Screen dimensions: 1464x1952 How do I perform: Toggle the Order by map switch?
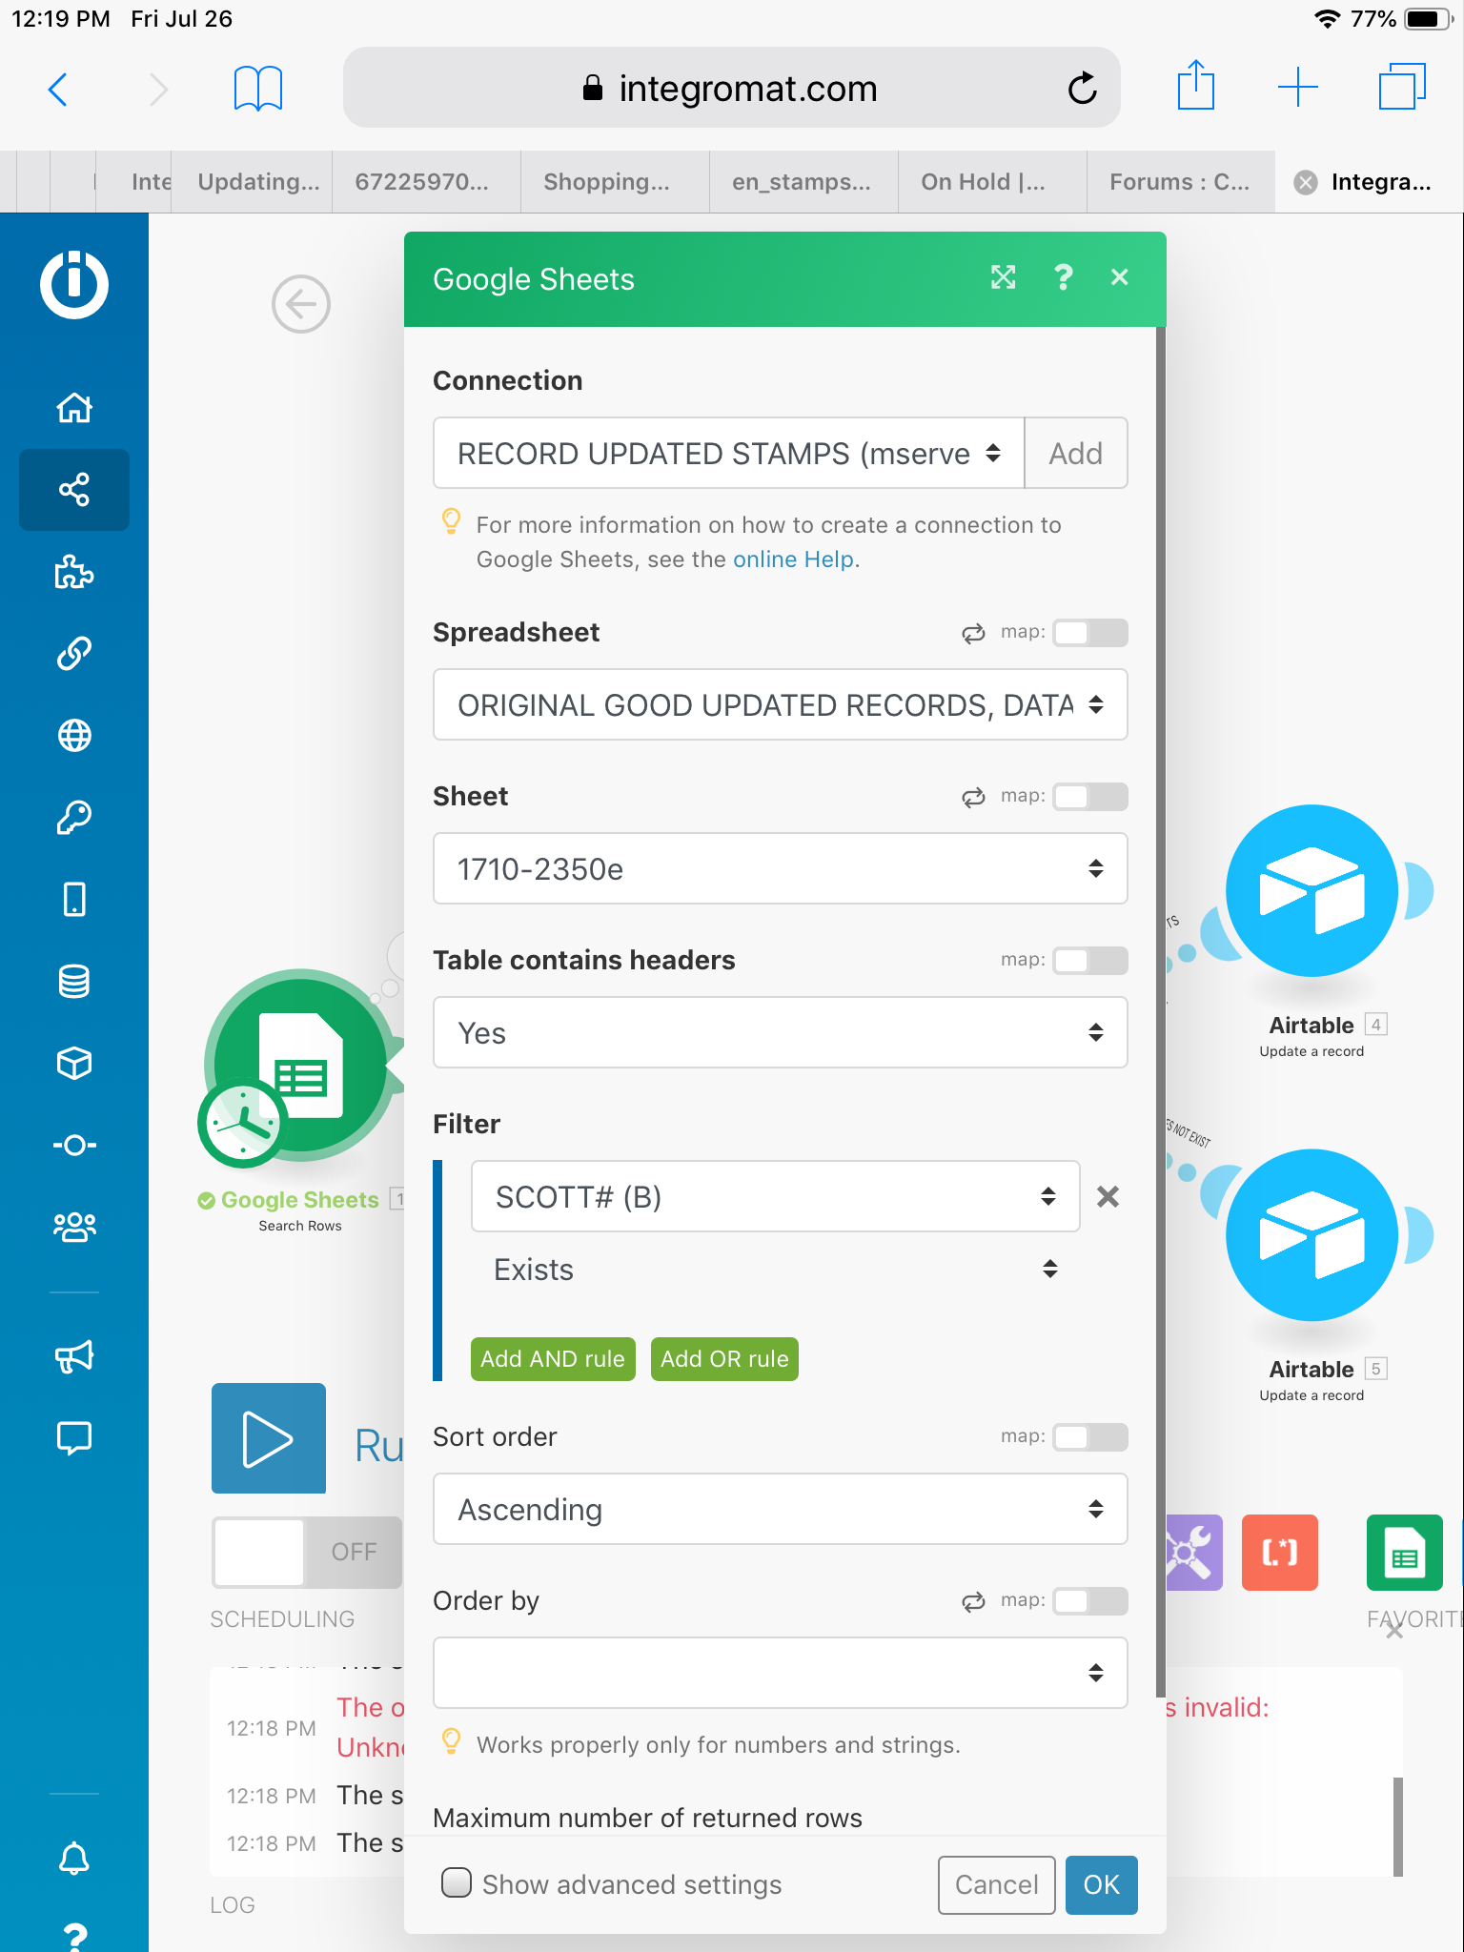point(1090,1601)
